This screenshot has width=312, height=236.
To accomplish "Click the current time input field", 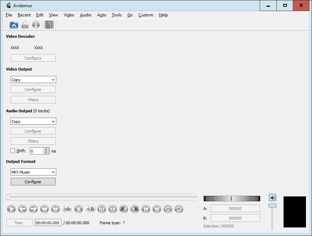I will (48, 223).
